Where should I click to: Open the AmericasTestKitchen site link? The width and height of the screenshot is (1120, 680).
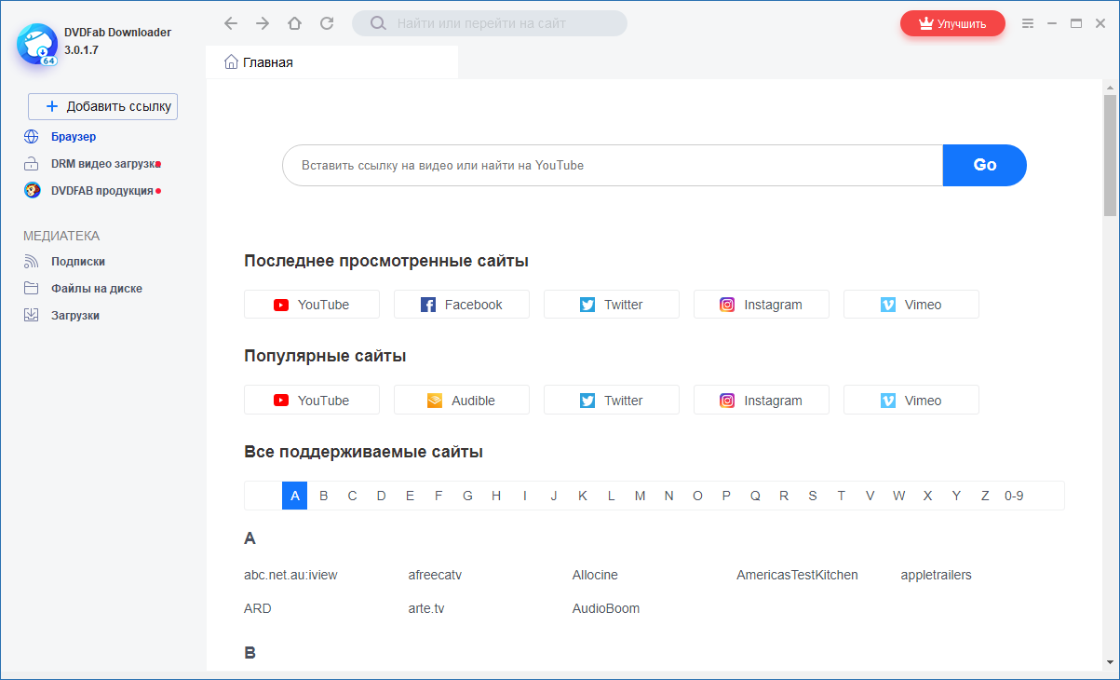click(797, 575)
